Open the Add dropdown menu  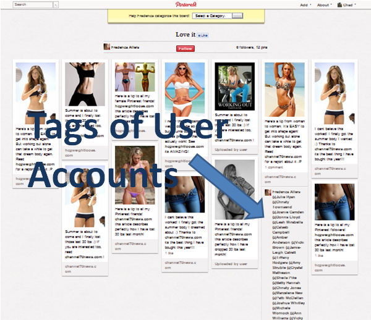tap(305, 4)
